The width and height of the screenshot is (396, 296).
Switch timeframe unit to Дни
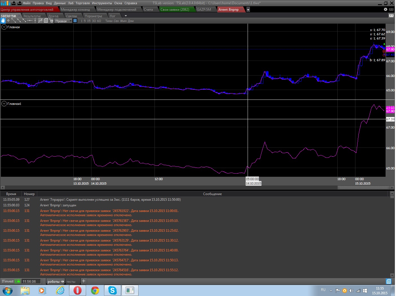click(131, 21)
